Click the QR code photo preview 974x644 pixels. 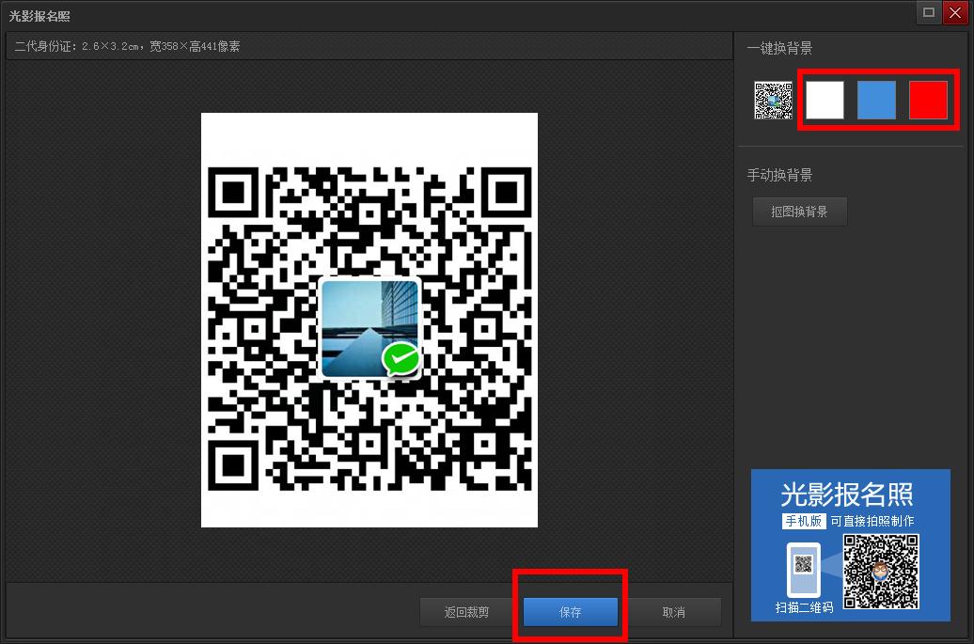pyautogui.click(x=369, y=320)
